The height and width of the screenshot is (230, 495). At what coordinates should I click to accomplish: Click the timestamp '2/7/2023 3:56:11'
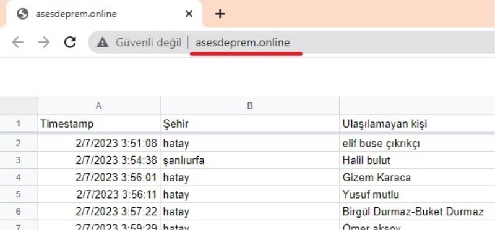(x=116, y=194)
